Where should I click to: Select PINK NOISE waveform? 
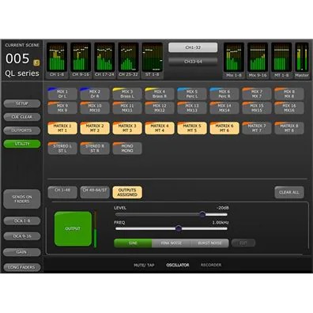point(172,243)
